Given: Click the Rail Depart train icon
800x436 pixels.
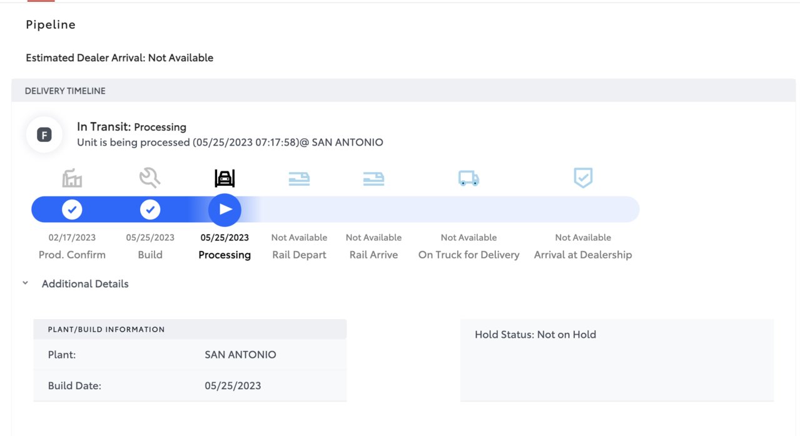Looking at the screenshot, I should coord(299,179).
